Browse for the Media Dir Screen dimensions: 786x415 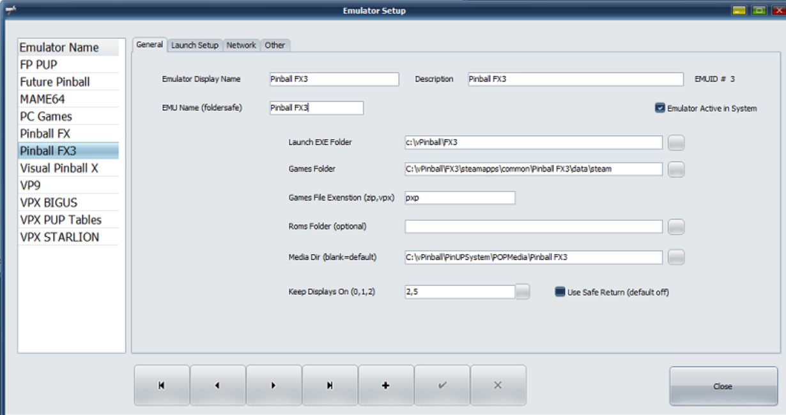coord(676,257)
